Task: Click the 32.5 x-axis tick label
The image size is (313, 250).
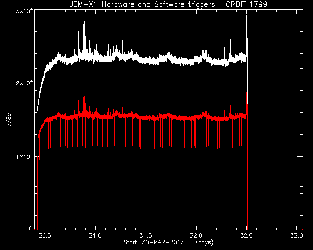Action: tap(246, 236)
